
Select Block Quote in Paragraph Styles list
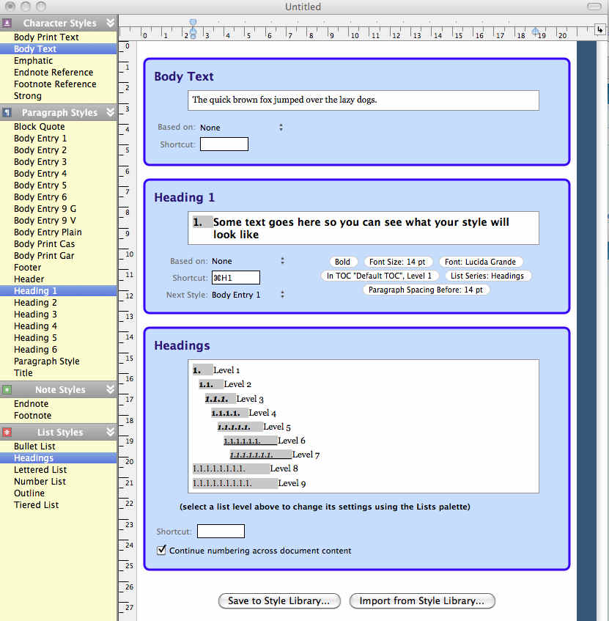[39, 126]
